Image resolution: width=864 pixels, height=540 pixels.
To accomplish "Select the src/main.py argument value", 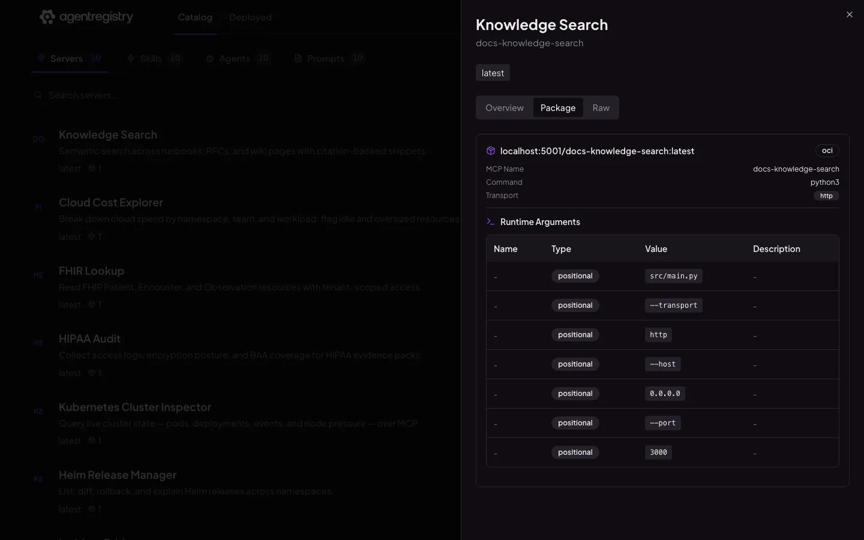I will (674, 276).
